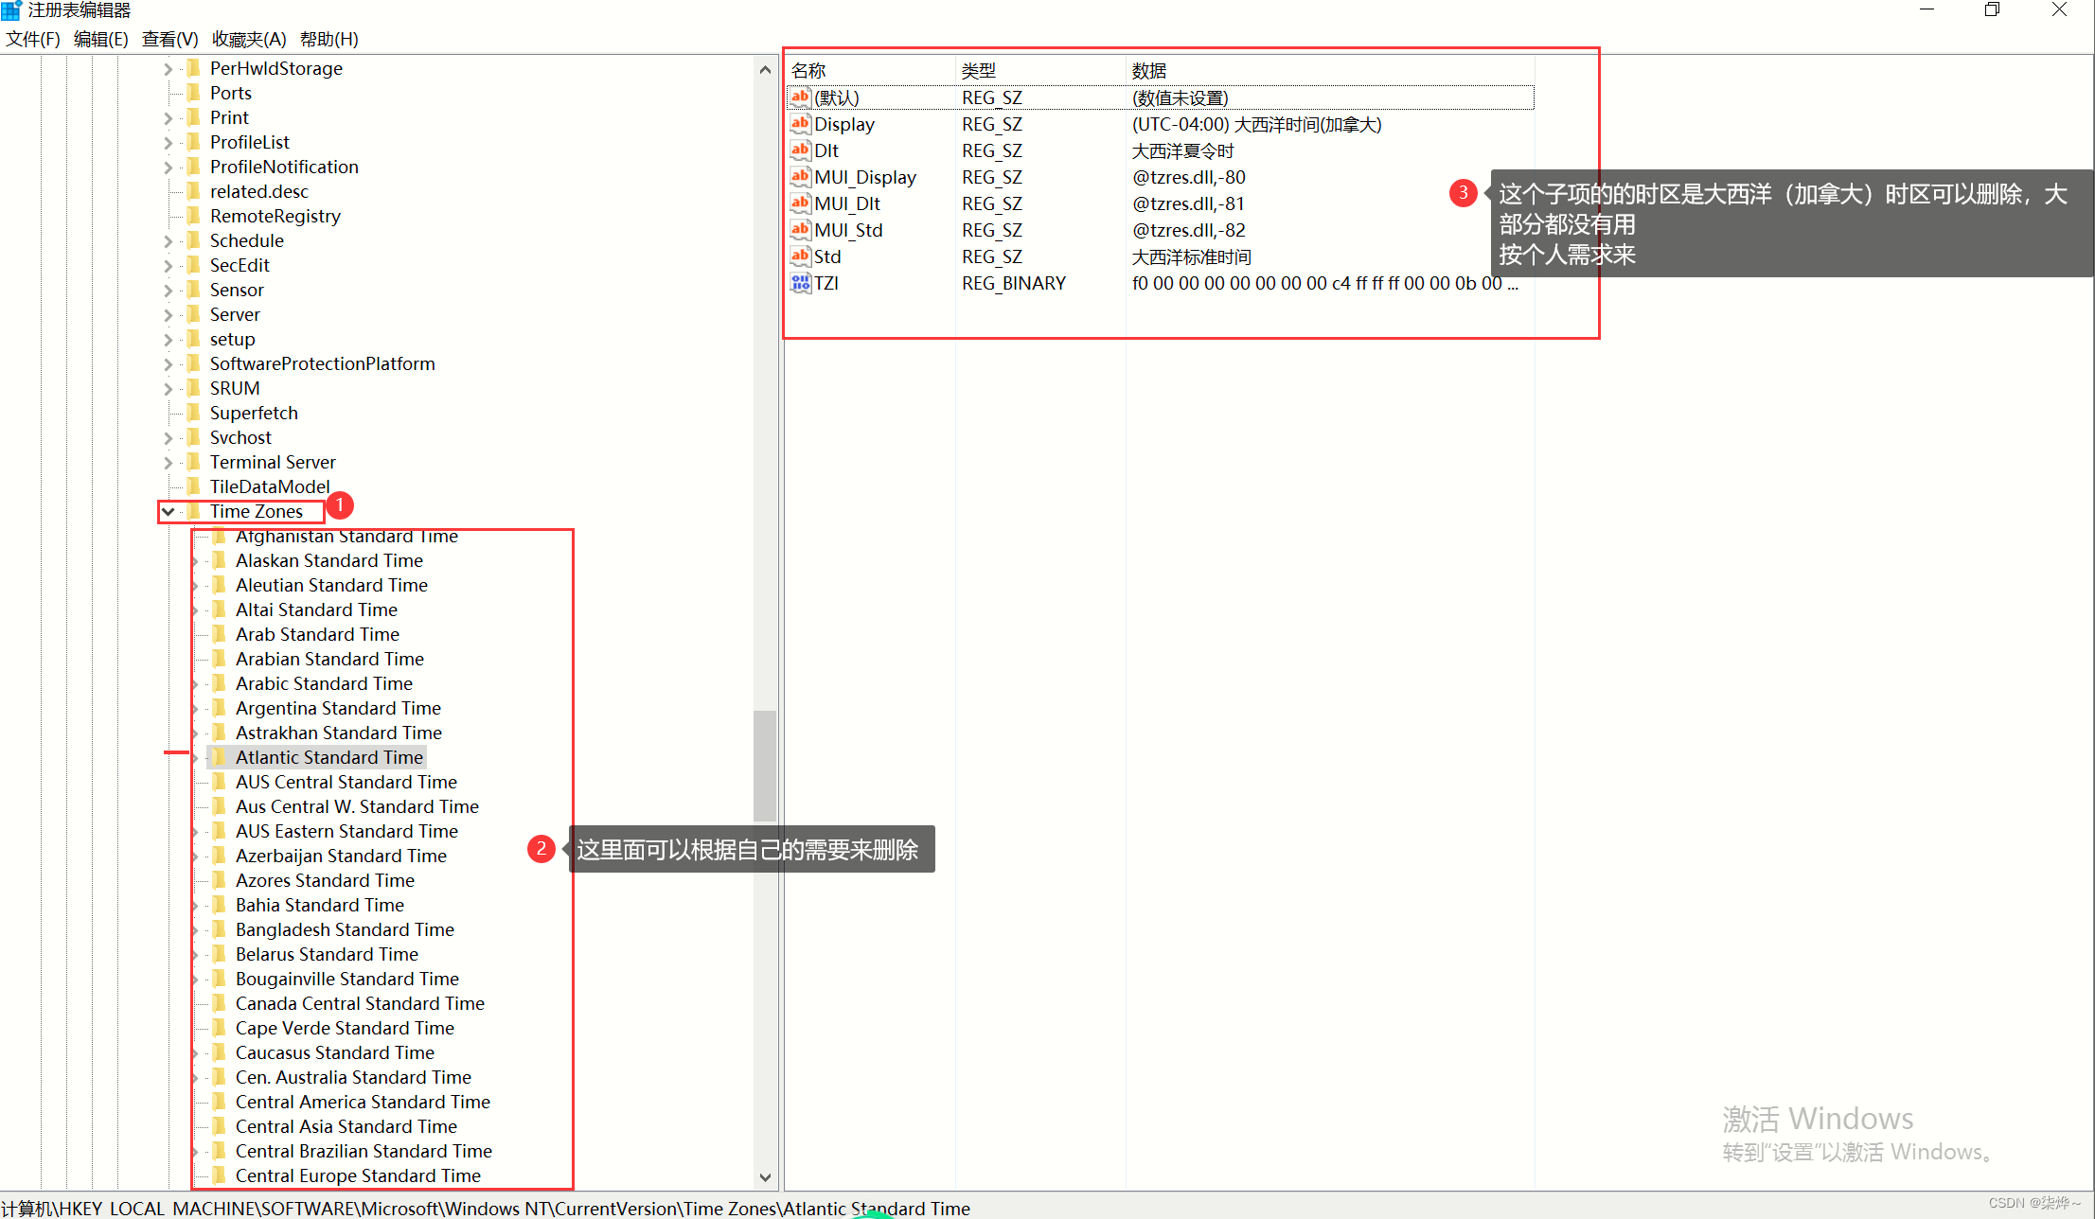This screenshot has height=1219, width=2095.
Task: Click the Dlt string value icon
Action: [x=800, y=150]
